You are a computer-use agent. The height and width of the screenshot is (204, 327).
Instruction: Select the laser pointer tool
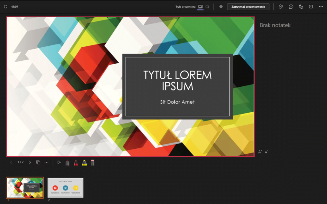click(67, 162)
